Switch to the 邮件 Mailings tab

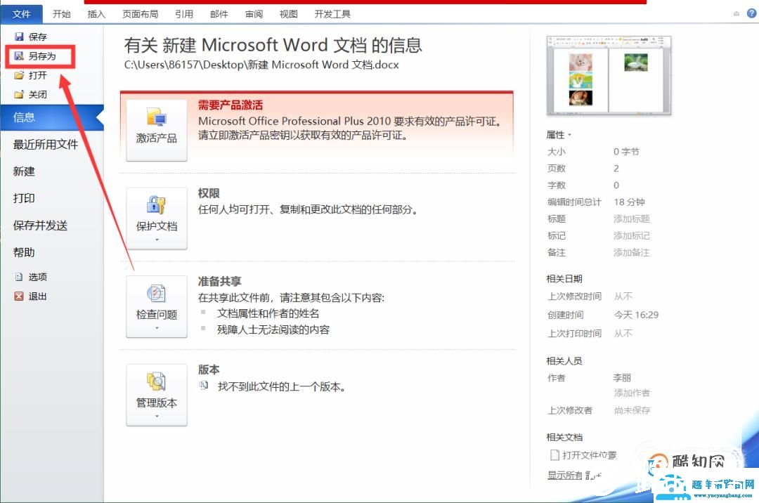219,14
